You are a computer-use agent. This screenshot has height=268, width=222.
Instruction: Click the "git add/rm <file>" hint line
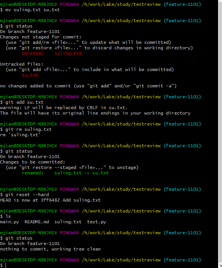(88, 42)
